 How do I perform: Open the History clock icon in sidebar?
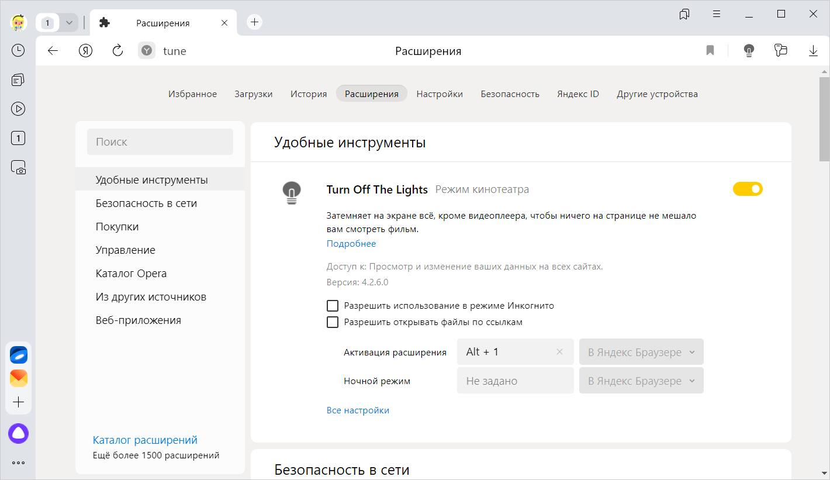[18, 50]
